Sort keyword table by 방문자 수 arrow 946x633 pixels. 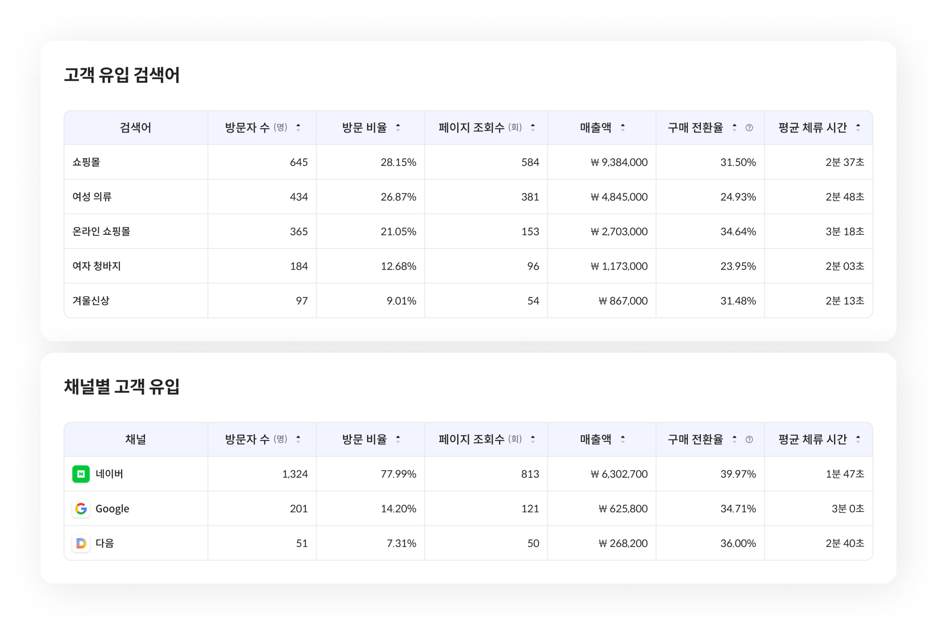point(298,128)
